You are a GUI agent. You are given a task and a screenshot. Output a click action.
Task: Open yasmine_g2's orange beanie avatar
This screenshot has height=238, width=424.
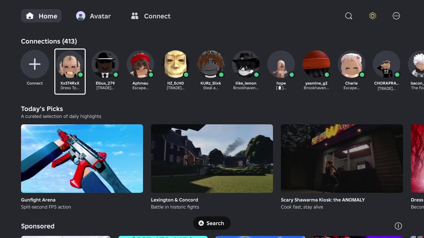point(316,64)
